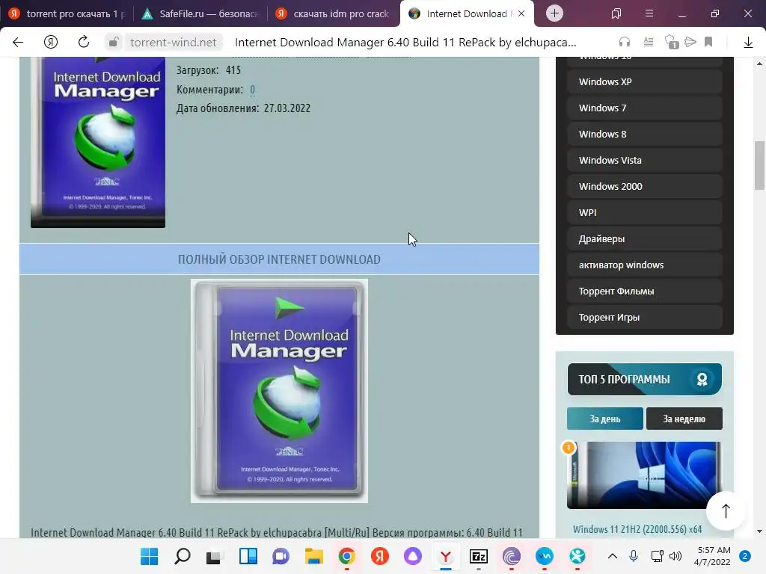Click the 'Дата обновления: 27.03.2022' text

coord(243,108)
